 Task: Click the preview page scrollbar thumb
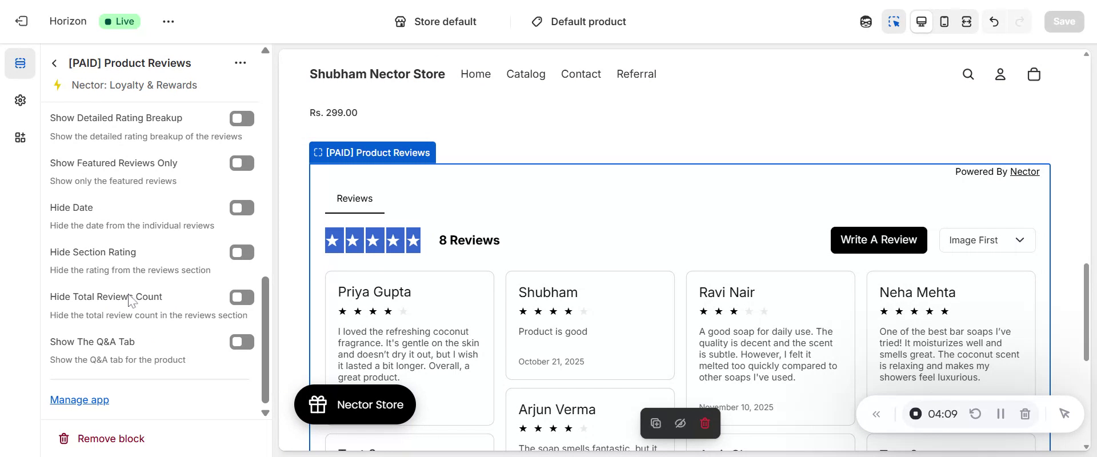[x=1086, y=312]
